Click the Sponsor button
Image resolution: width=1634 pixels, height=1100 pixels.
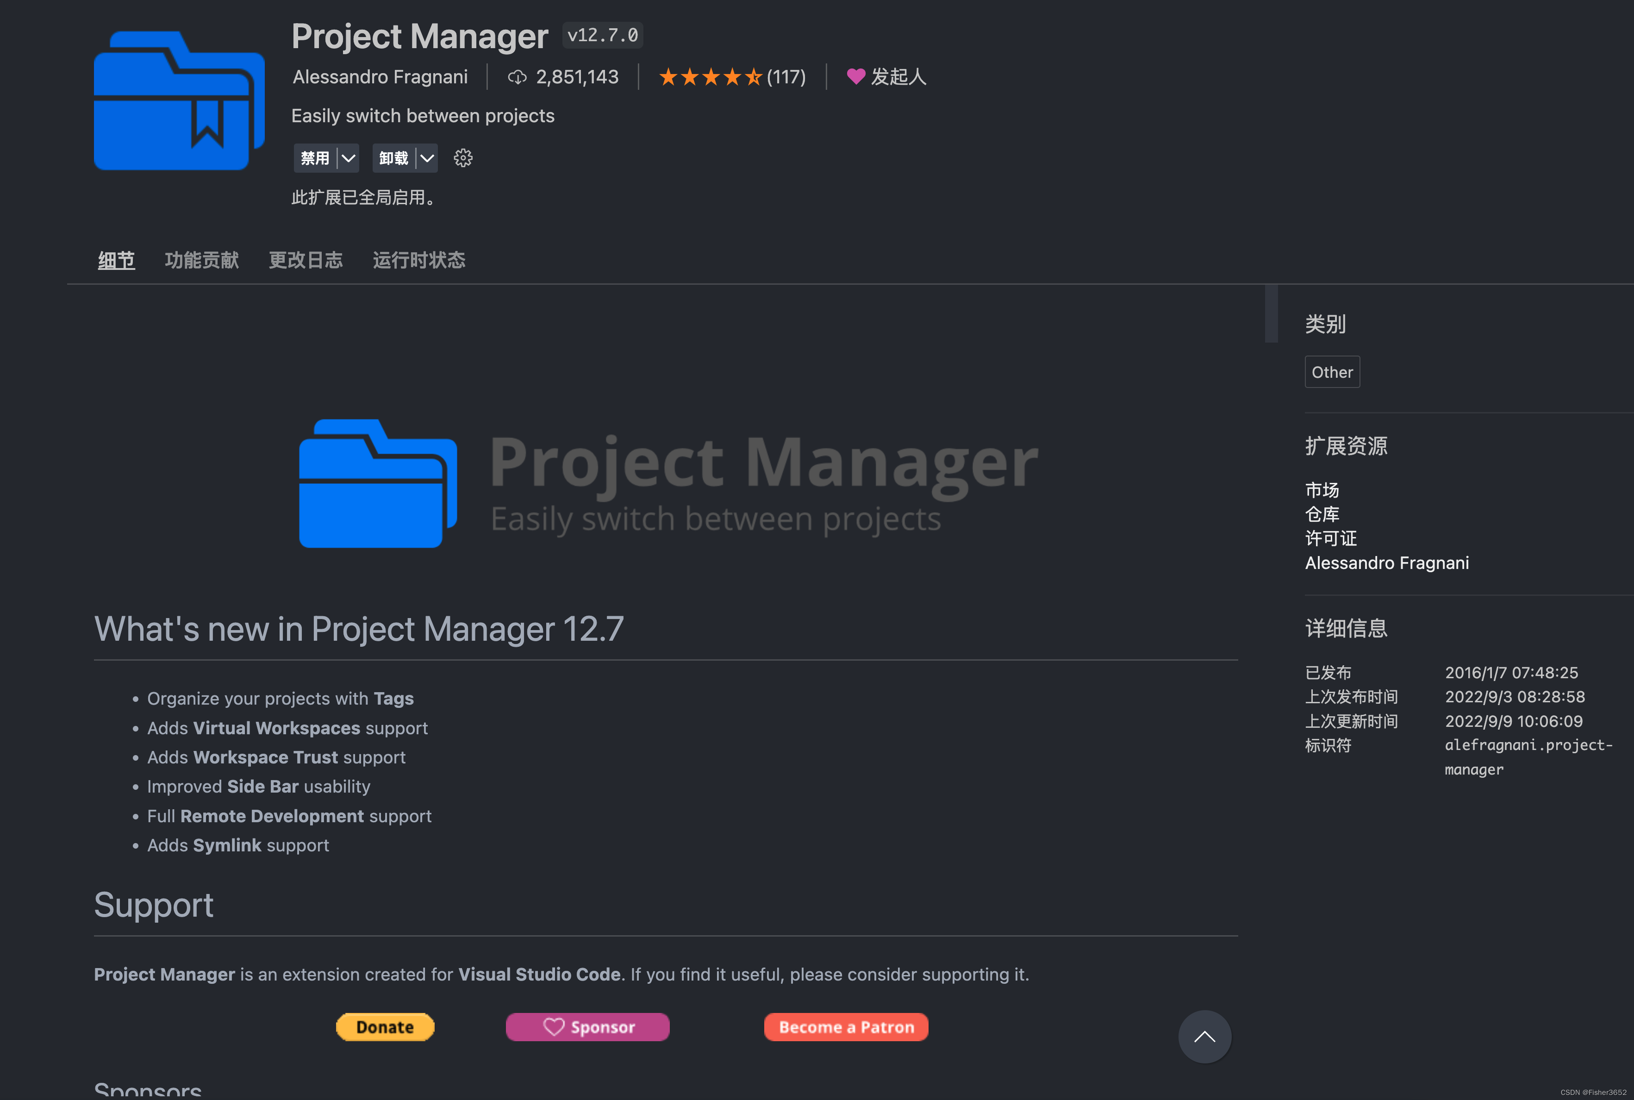[588, 1027]
